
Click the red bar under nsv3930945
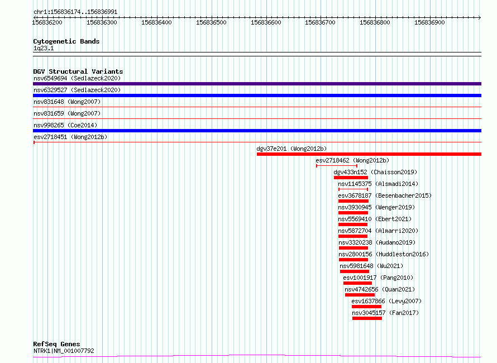click(353, 213)
